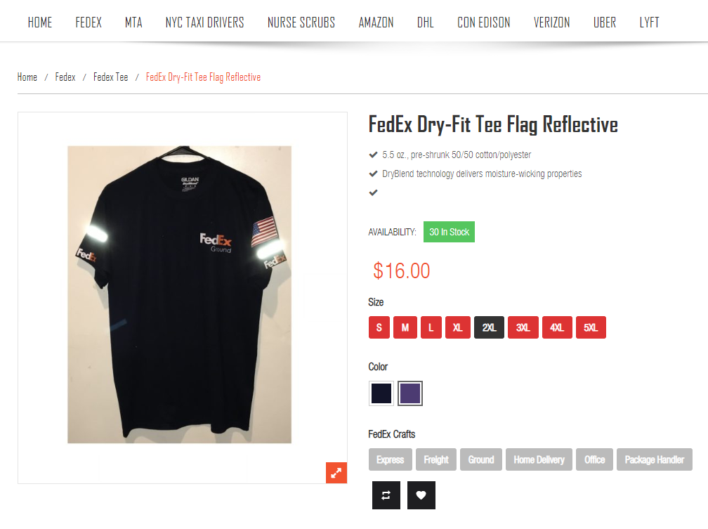708x529 pixels.
Task: Select the purple color swatch
Action: (x=410, y=393)
